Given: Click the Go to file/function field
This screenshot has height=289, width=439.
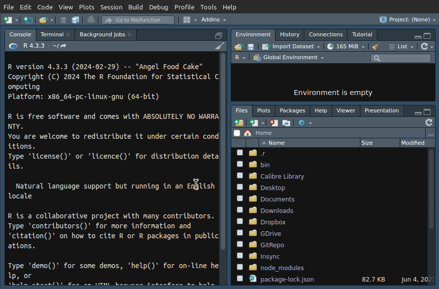Looking at the screenshot, I should point(138,20).
